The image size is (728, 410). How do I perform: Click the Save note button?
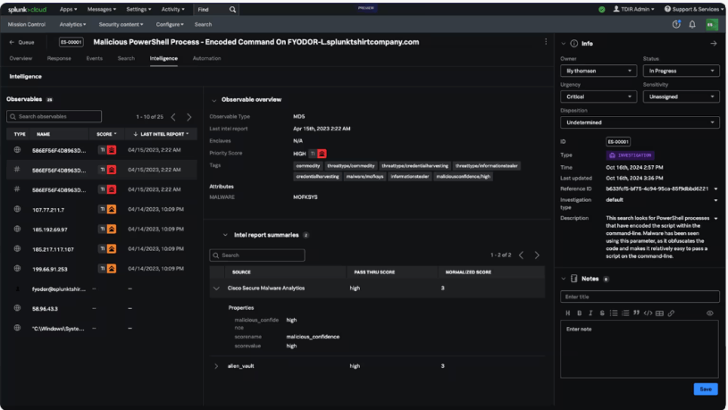tap(706, 389)
